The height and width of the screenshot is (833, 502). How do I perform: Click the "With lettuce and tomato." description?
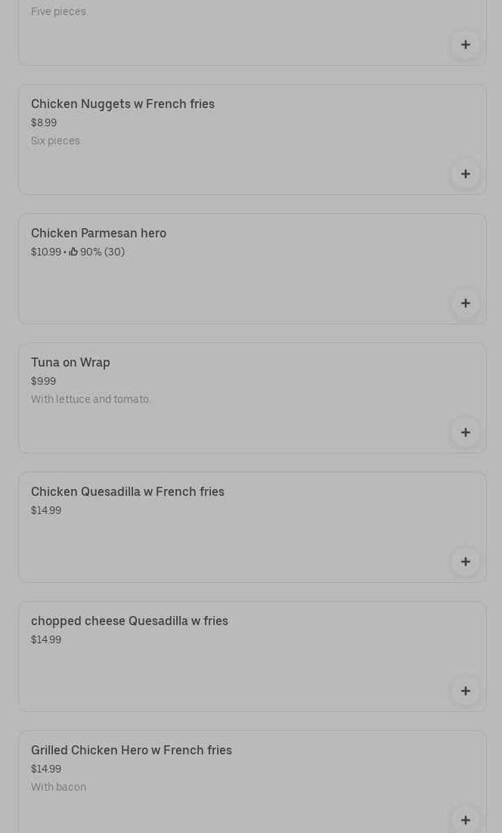tap(91, 399)
